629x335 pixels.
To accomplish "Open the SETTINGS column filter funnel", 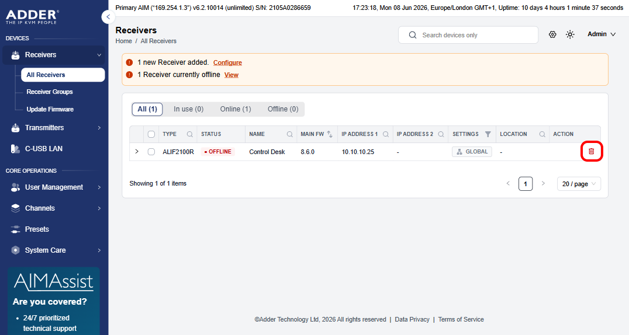I will tap(488, 134).
